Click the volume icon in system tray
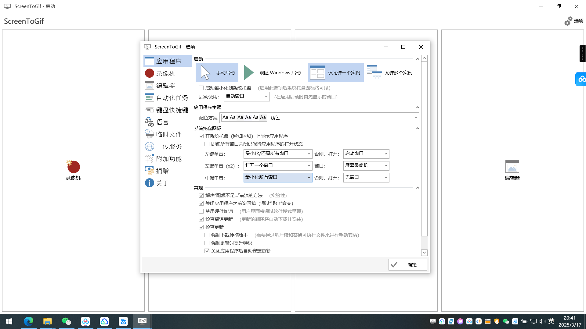The width and height of the screenshot is (586, 329). click(542, 321)
